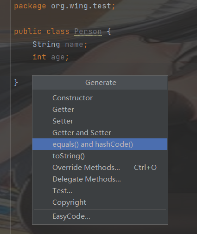Click the Generate popup title bar
The image size is (197, 234).
(100, 83)
